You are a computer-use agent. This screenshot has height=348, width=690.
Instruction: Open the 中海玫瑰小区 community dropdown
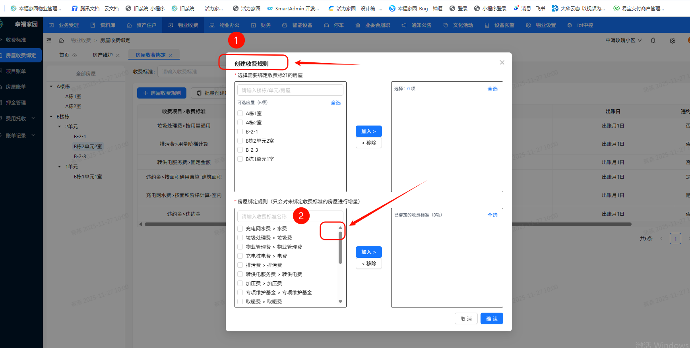coord(624,40)
